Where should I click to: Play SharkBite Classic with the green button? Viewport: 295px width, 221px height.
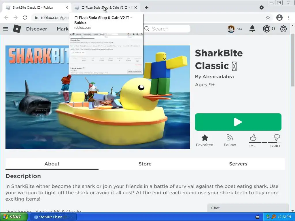[238, 122]
